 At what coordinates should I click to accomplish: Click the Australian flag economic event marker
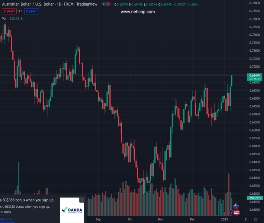click(236, 206)
